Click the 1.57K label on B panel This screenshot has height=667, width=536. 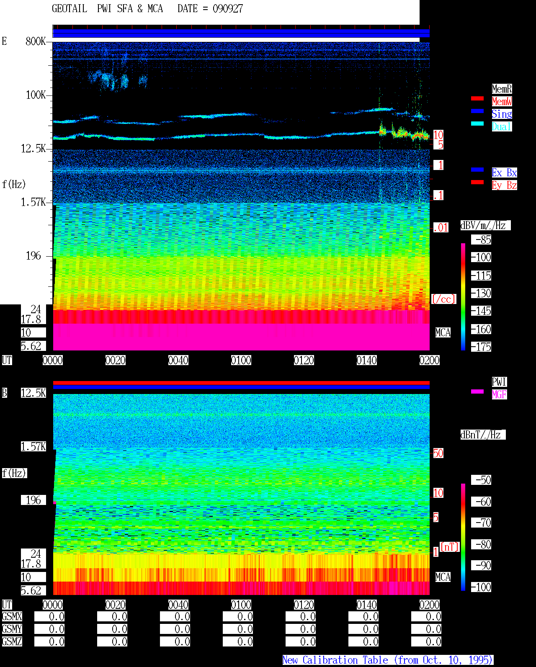coord(33,446)
